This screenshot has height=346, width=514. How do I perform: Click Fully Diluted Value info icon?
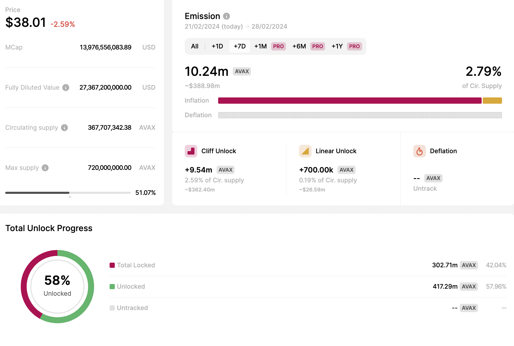pyautogui.click(x=66, y=88)
